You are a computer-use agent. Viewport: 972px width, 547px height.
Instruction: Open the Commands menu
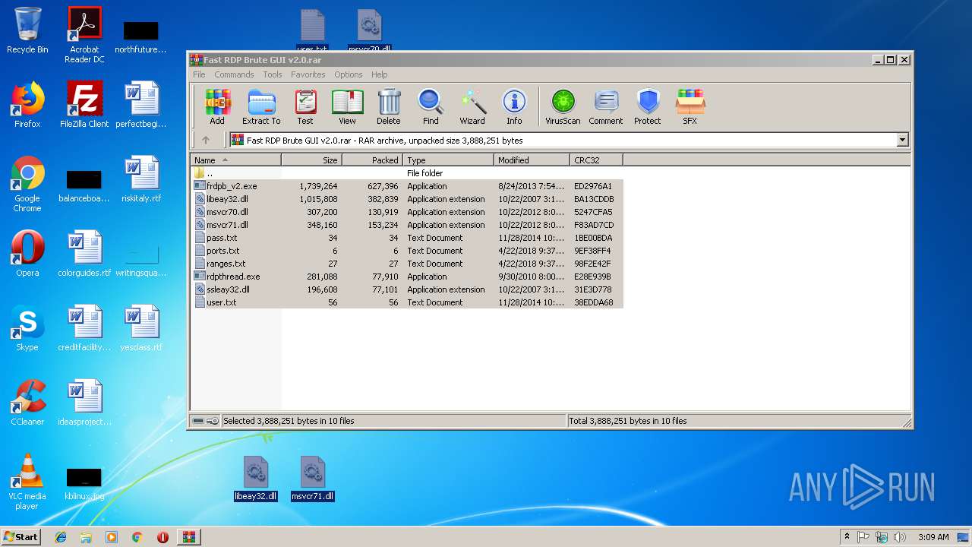234,74
